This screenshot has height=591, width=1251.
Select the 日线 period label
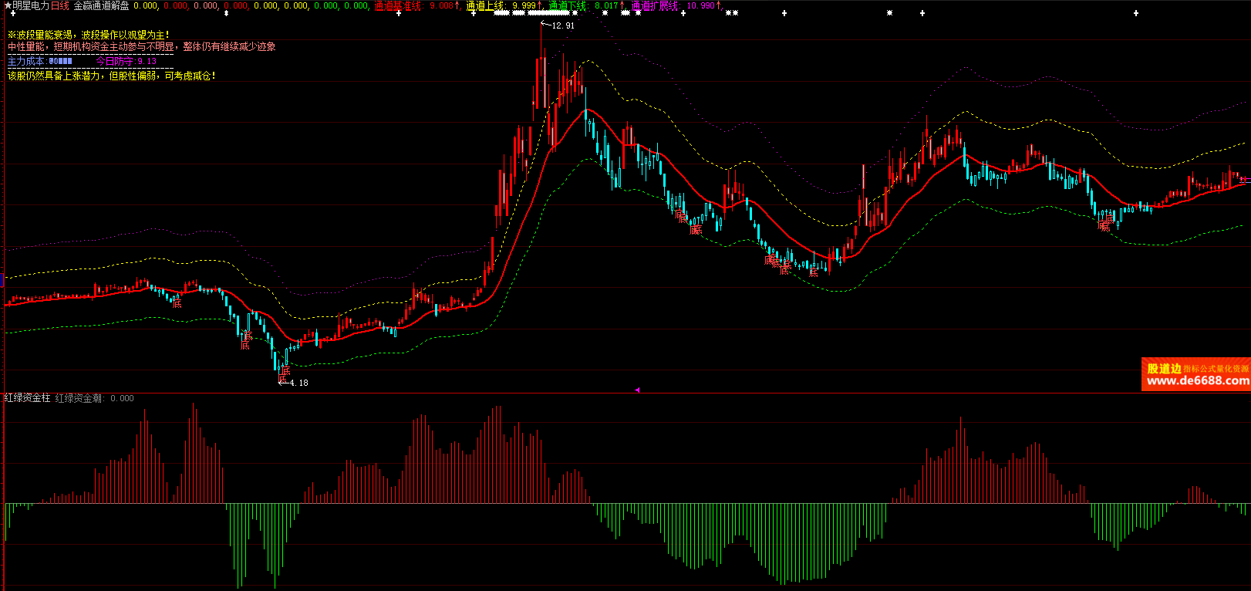click(x=60, y=5)
